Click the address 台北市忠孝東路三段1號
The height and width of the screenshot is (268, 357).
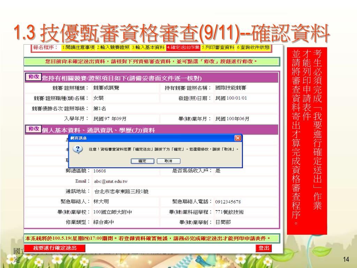[121, 192]
